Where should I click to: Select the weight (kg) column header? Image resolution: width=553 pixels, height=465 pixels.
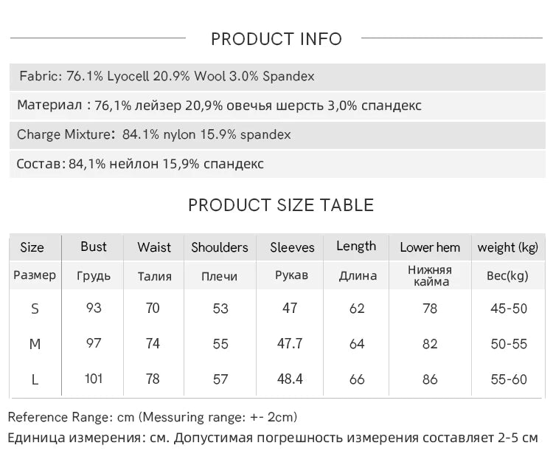point(508,248)
